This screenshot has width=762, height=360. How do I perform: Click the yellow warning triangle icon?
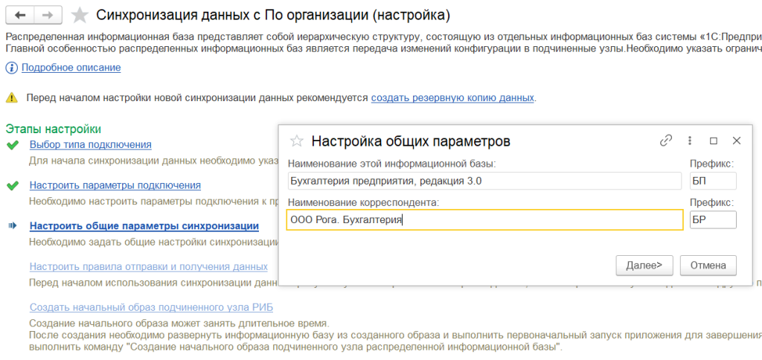(x=11, y=97)
